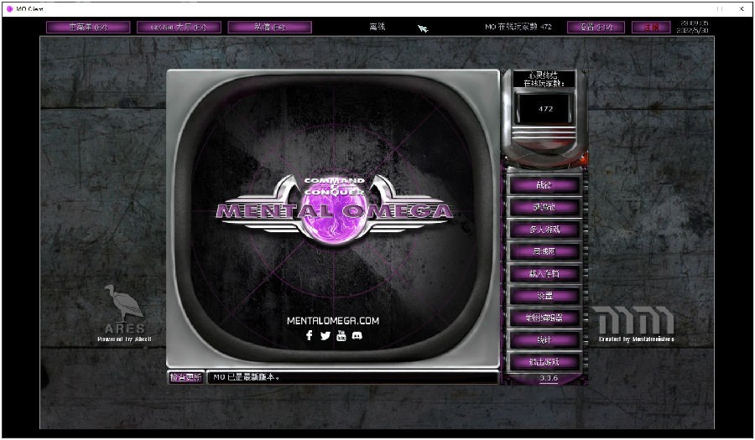Start 战役 campaign mode
This screenshot has height=440, width=755.
point(544,185)
